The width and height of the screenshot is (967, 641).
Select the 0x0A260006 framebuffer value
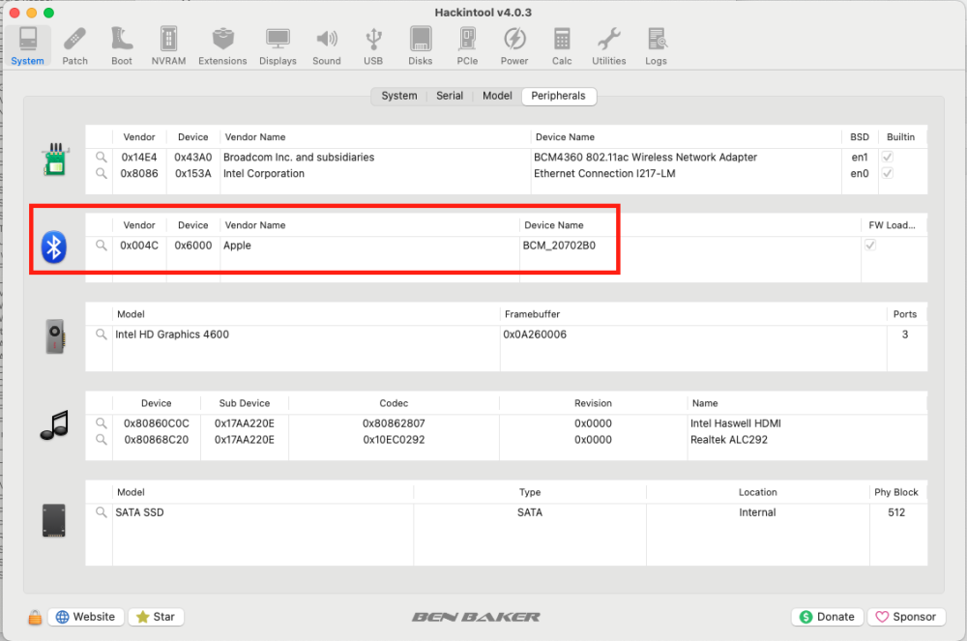(x=535, y=335)
